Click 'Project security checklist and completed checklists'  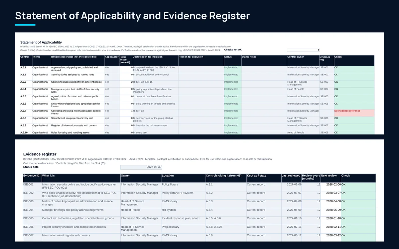pyautogui.click(x=81, y=229)
